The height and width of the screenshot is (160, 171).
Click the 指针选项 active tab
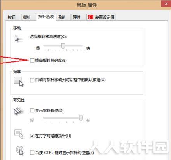46,17
